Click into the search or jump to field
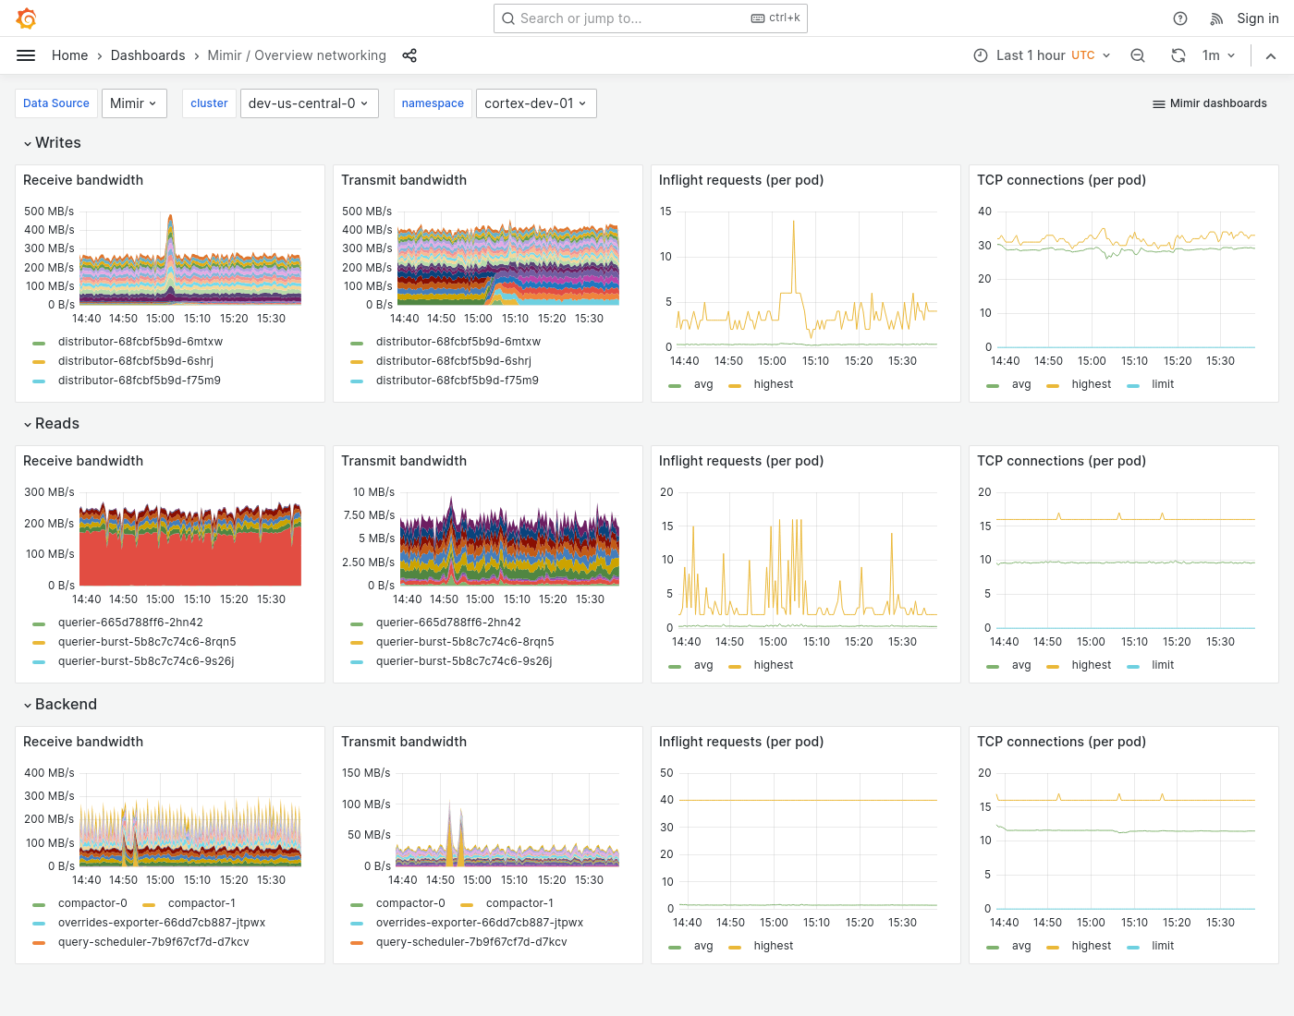The width and height of the screenshot is (1294, 1016). coord(647,18)
